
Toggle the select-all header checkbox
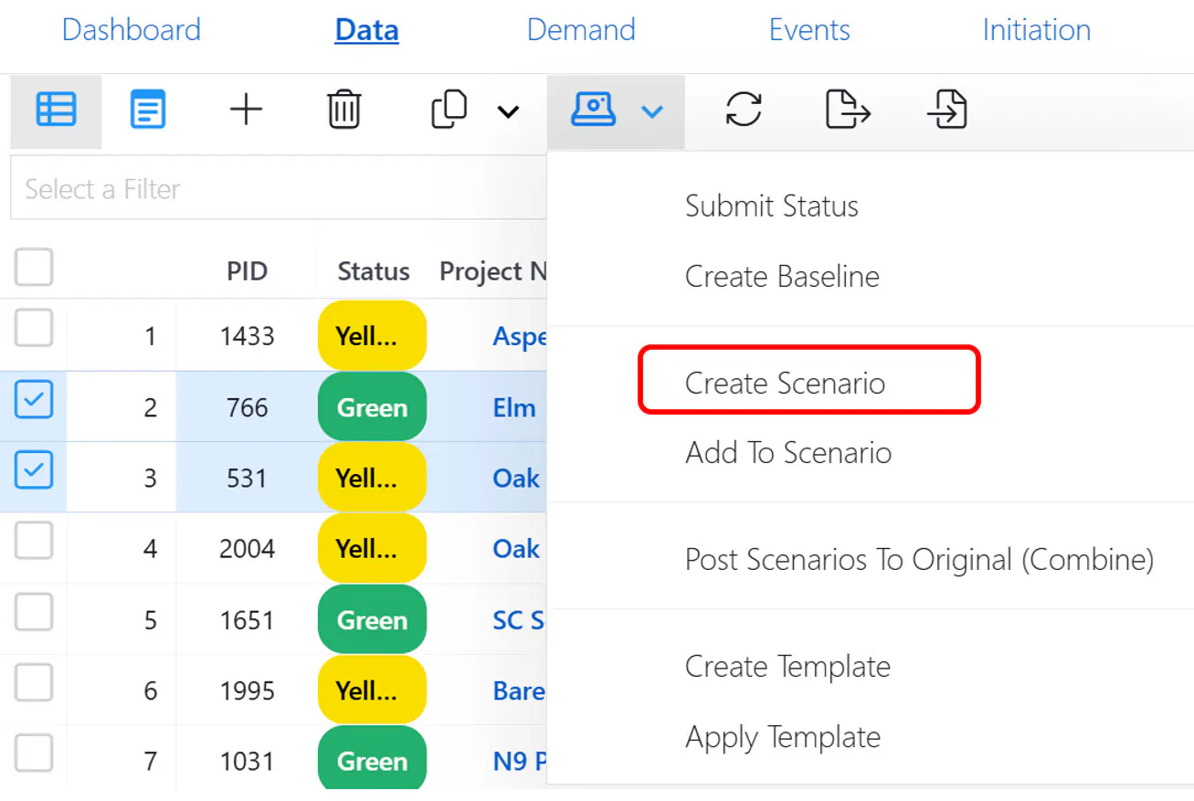pyautogui.click(x=34, y=268)
